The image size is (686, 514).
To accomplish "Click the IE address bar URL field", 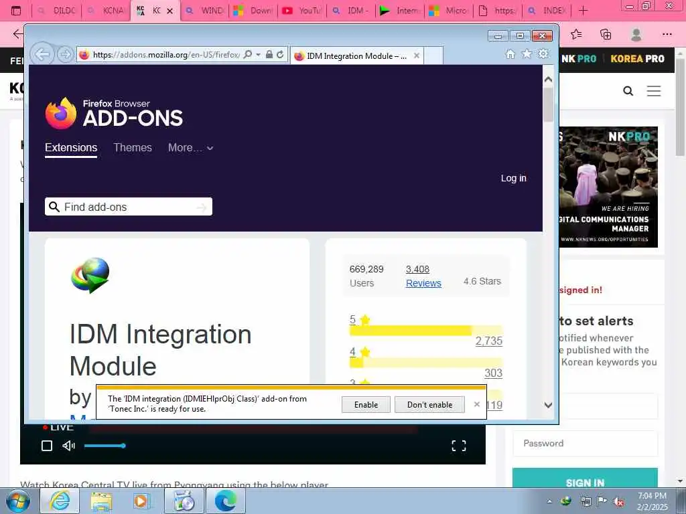I will pos(165,55).
